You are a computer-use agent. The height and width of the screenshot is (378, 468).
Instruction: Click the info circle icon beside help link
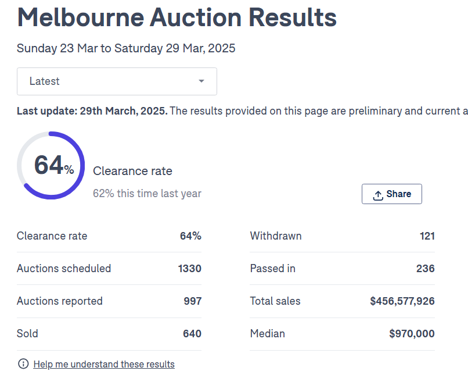(23, 364)
